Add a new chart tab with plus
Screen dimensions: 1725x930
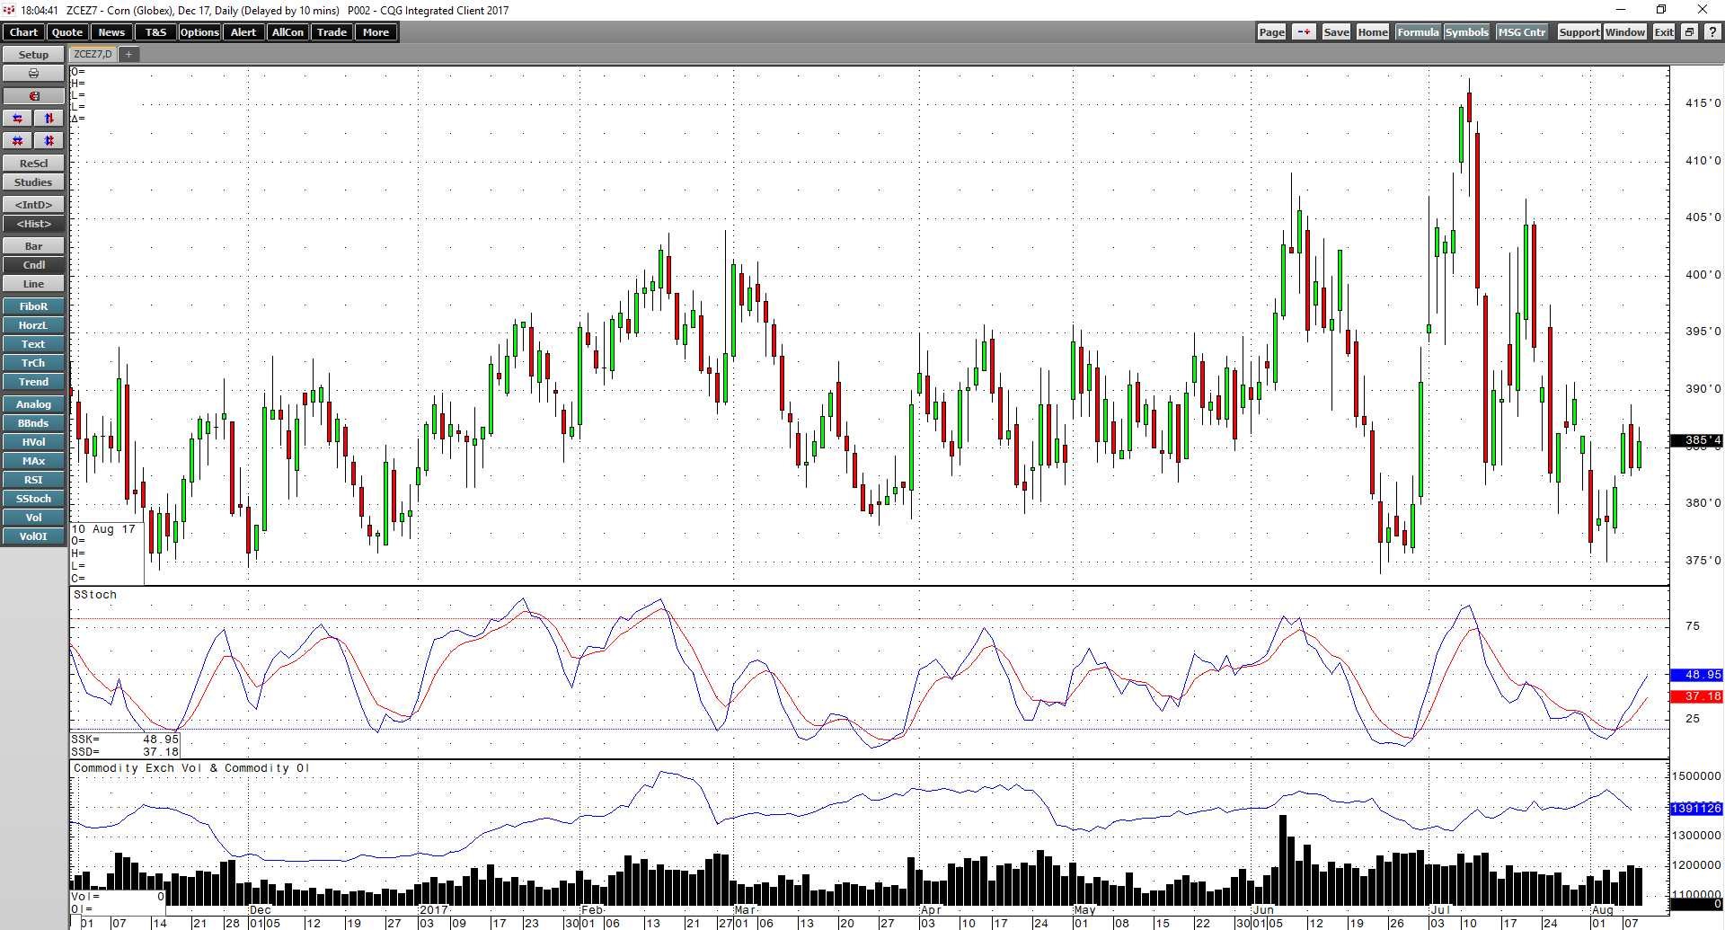[x=128, y=55]
